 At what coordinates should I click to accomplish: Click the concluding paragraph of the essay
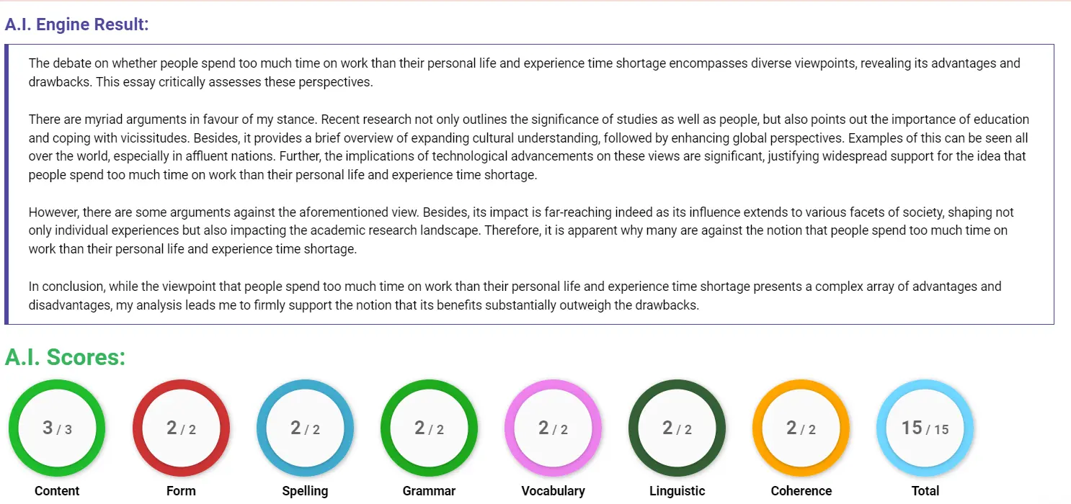515,295
